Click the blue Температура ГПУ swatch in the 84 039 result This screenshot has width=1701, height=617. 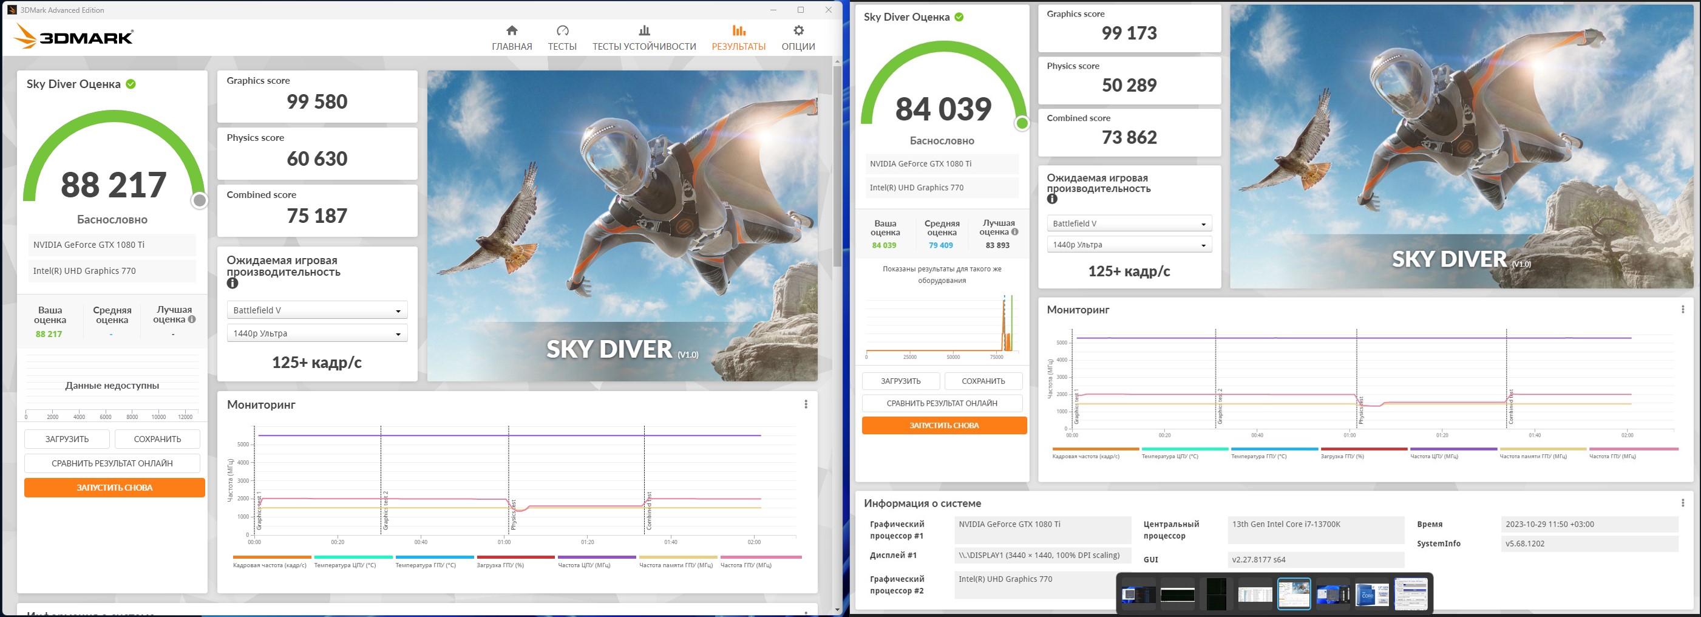(1274, 449)
